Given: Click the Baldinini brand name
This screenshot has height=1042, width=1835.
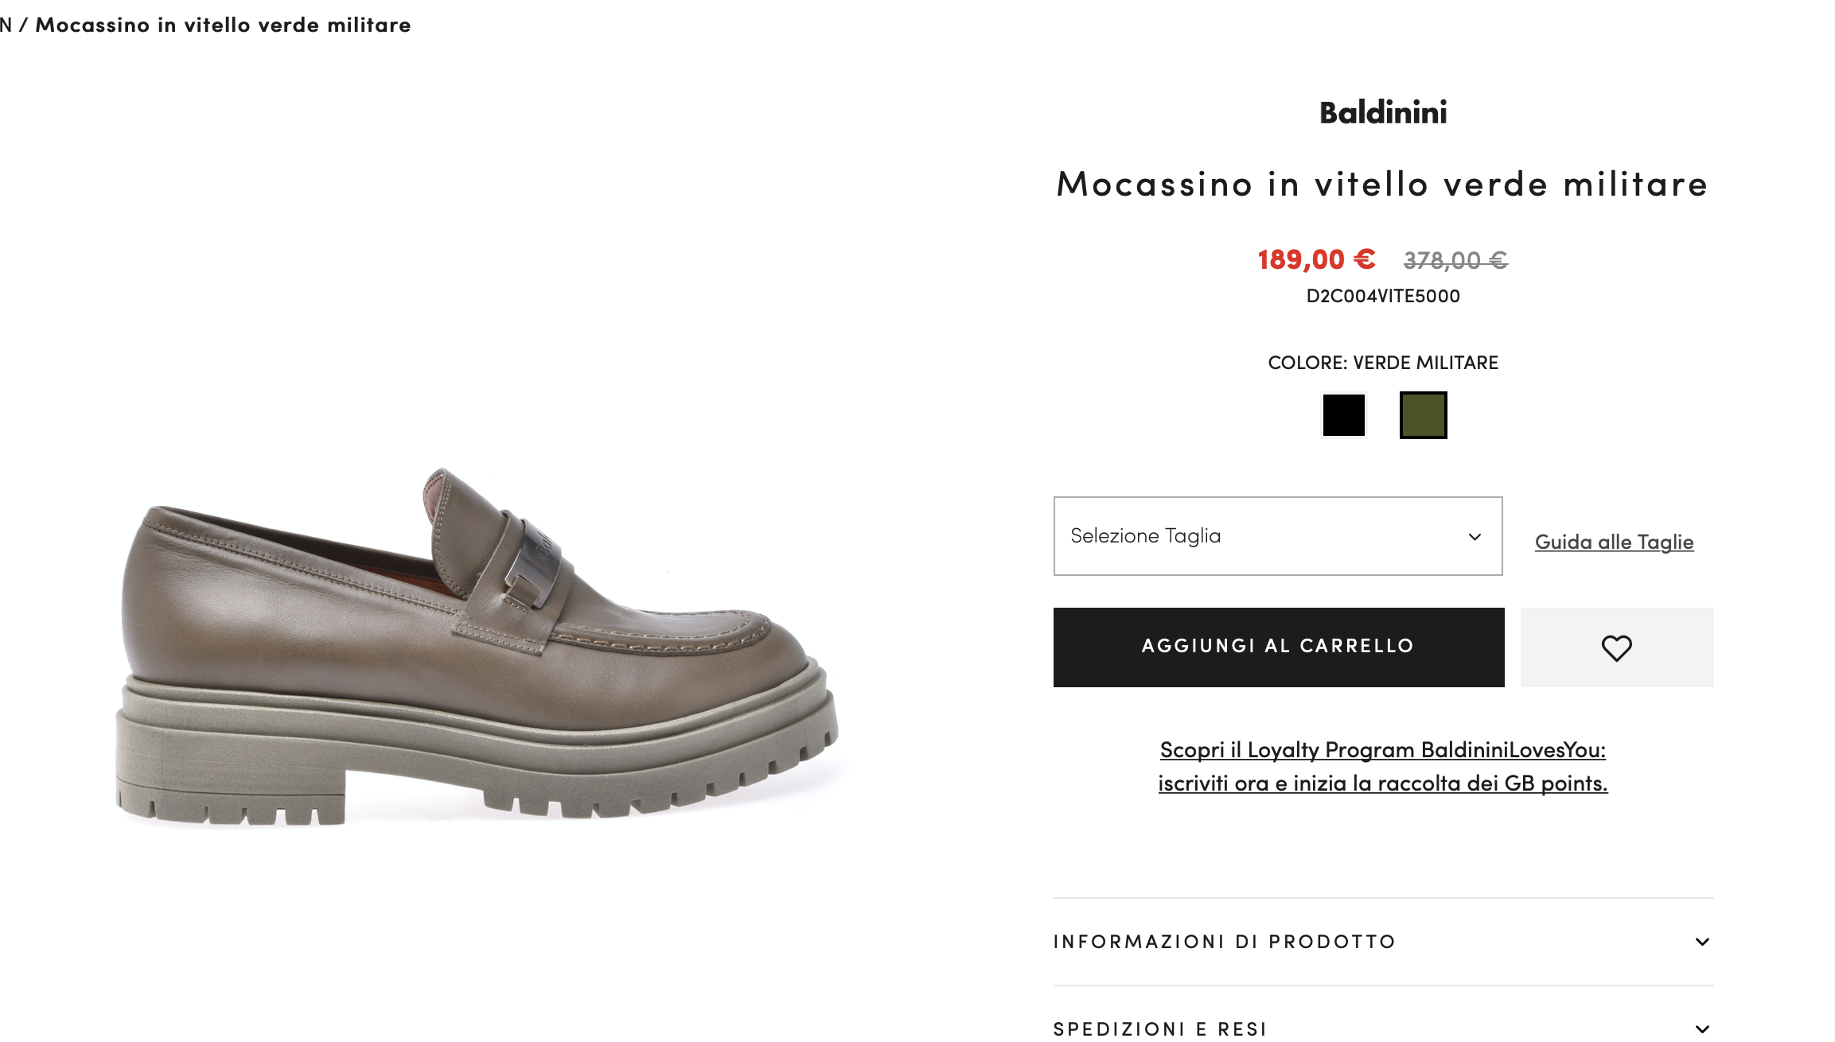Looking at the screenshot, I should coord(1383,112).
